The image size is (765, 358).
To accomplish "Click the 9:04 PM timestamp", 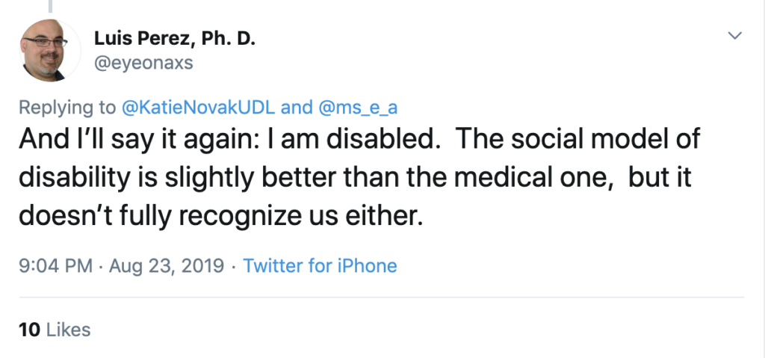I will (55, 265).
